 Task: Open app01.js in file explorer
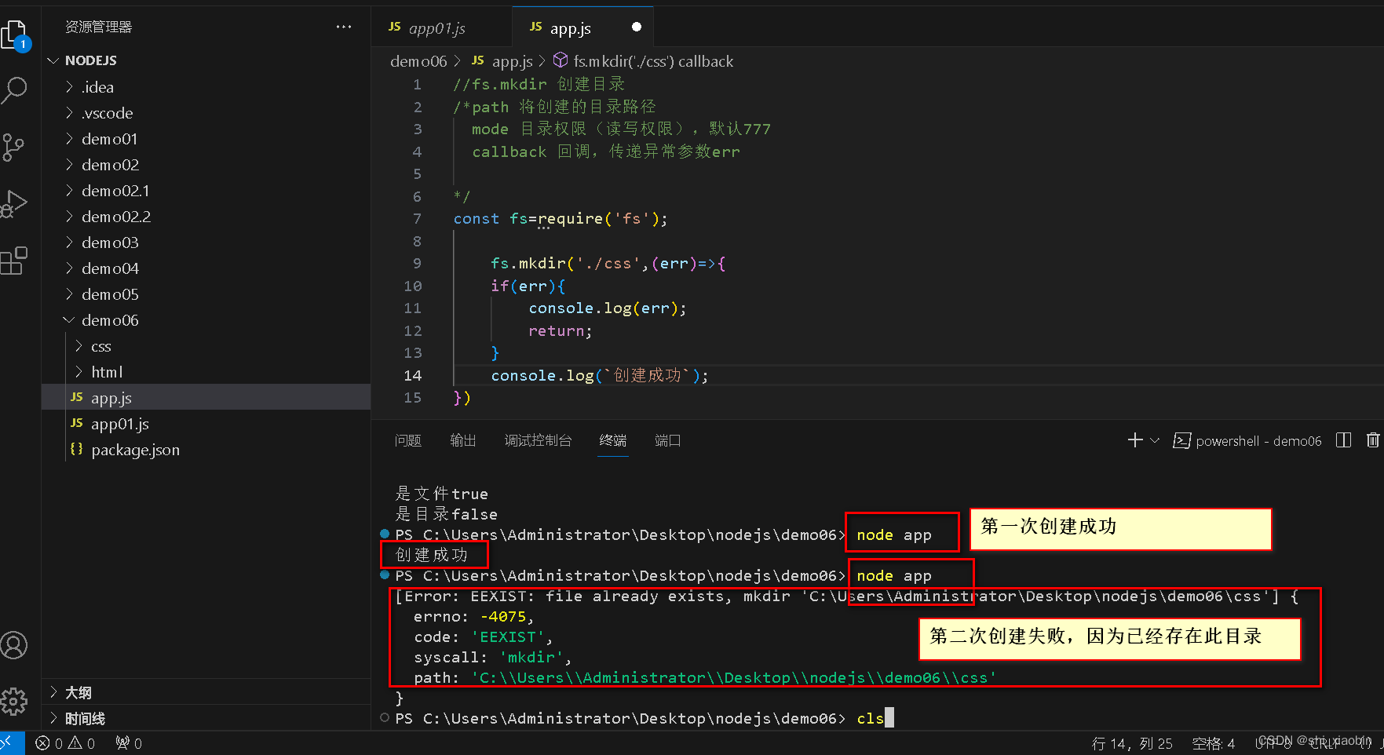pos(206,424)
